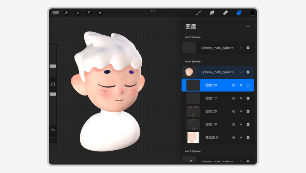Return to 图库 gallery
This screenshot has width=306, height=173.
(x=56, y=13)
